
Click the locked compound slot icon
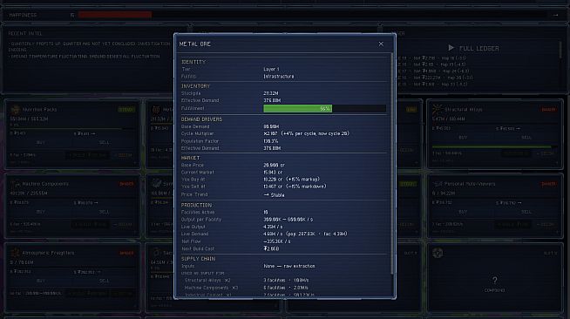pyautogui.click(x=438, y=253)
